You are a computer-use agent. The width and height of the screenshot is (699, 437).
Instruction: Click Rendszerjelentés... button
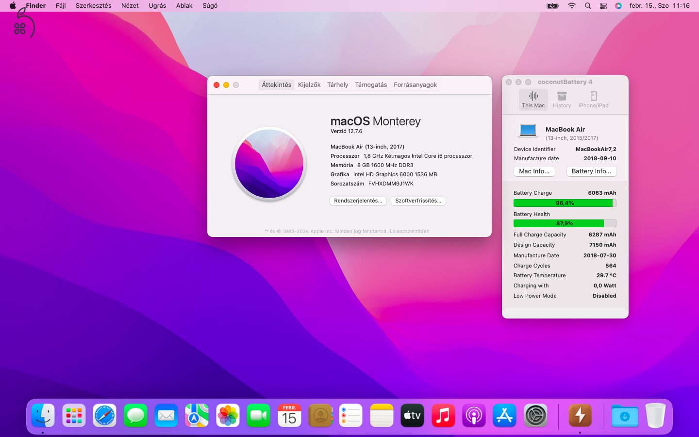pyautogui.click(x=358, y=201)
